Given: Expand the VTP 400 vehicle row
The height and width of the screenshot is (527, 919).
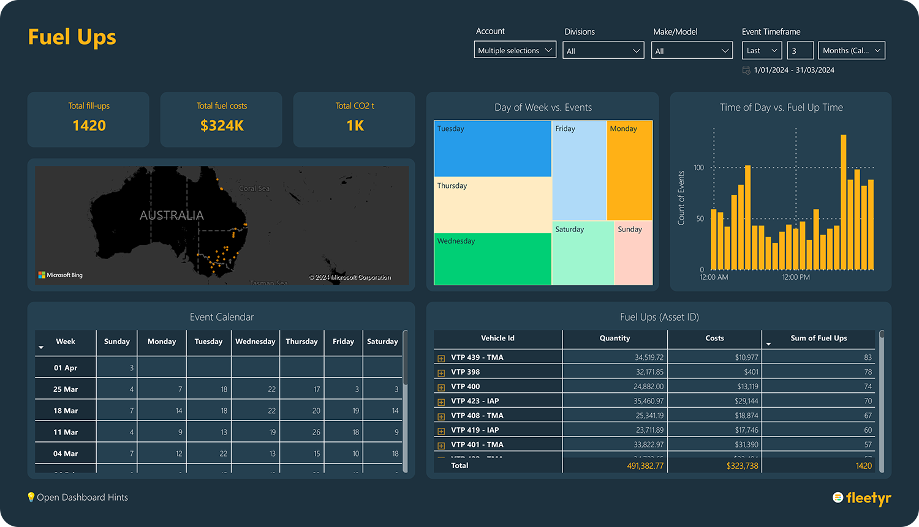Looking at the screenshot, I should pos(441,387).
